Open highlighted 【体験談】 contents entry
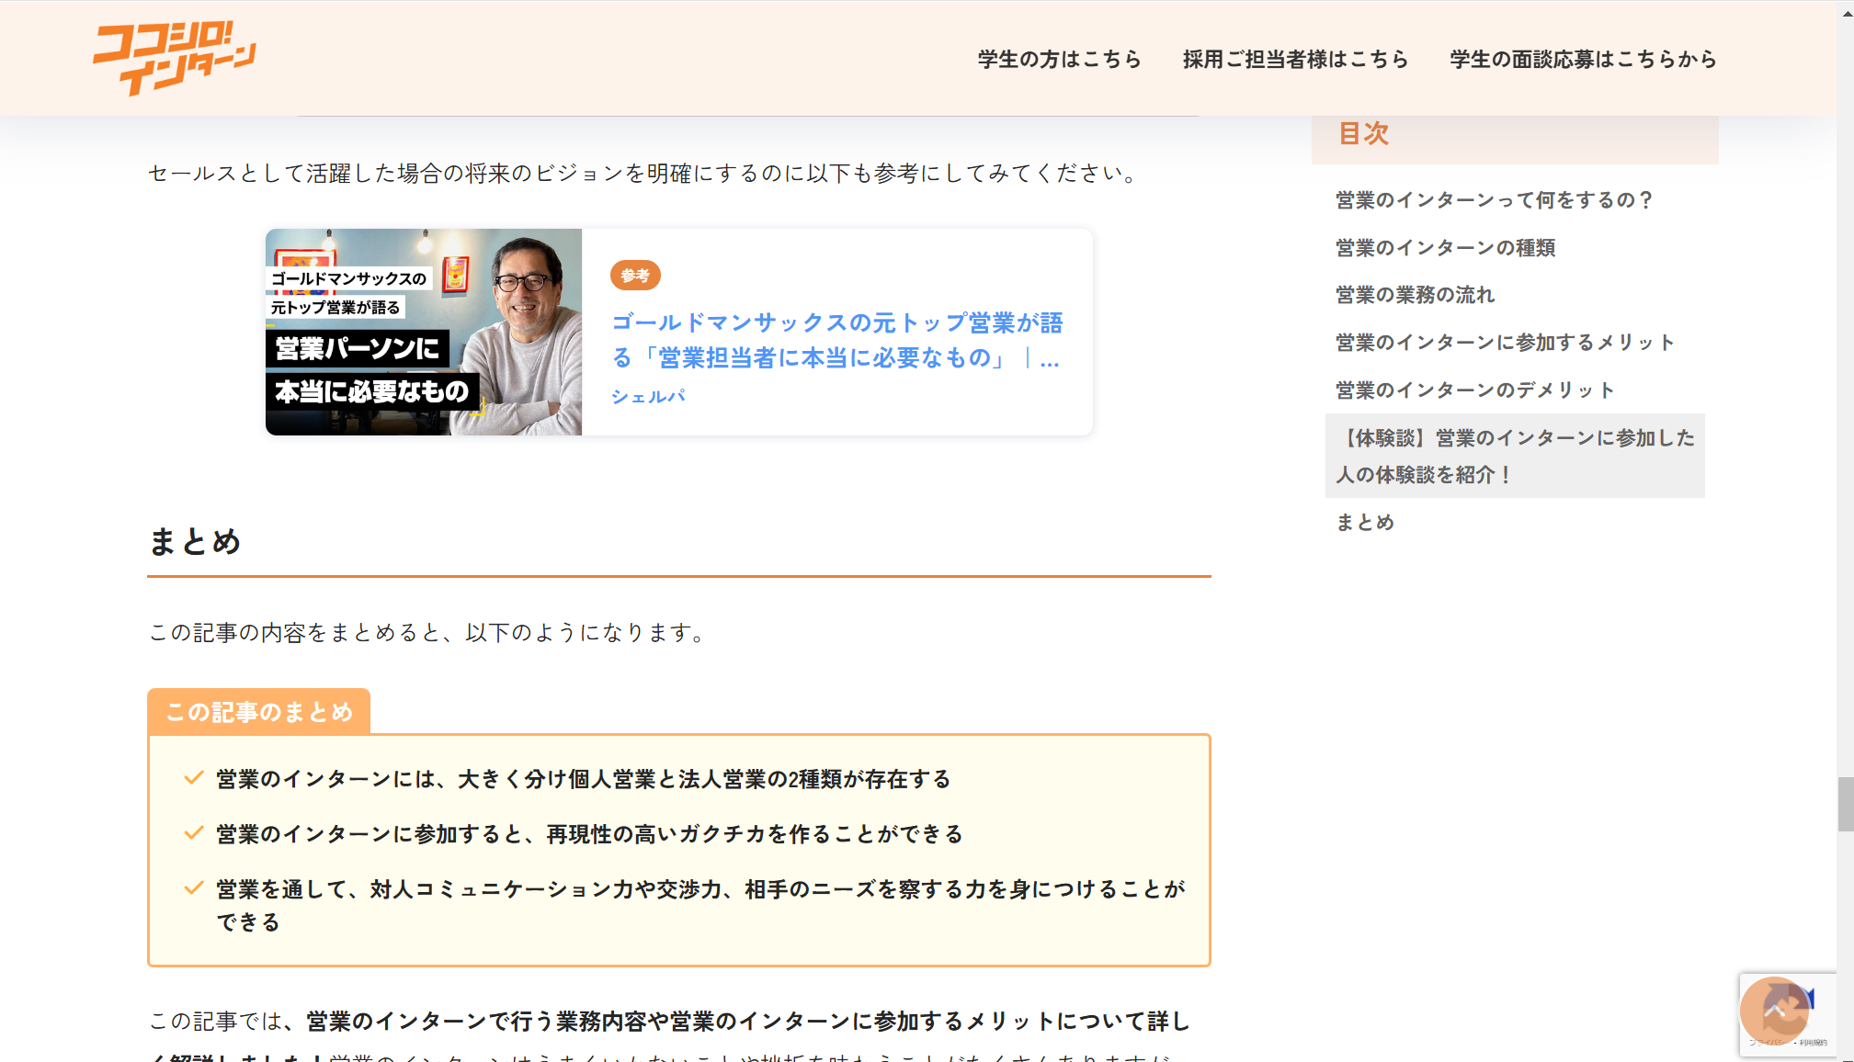1854x1062 pixels. click(1515, 456)
